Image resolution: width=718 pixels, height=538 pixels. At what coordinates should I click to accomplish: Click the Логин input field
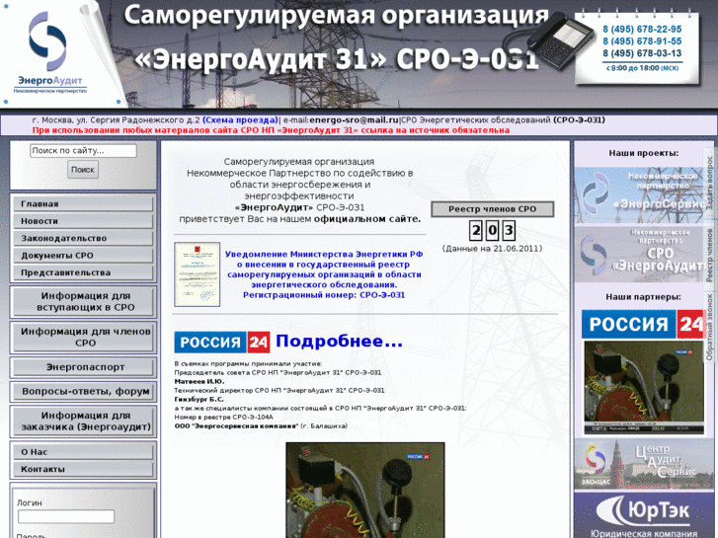tap(66, 516)
